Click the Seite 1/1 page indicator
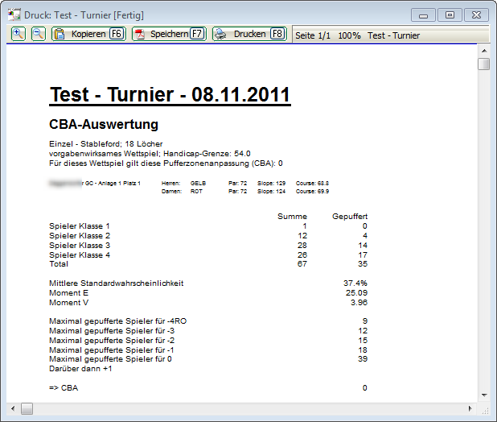Image resolution: width=497 pixels, height=422 pixels. 314,35
